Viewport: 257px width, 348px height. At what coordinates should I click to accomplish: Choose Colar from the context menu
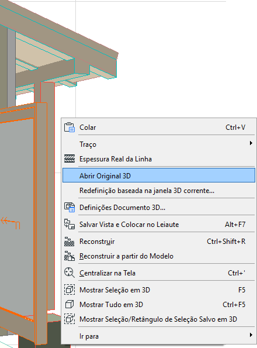[159, 128]
